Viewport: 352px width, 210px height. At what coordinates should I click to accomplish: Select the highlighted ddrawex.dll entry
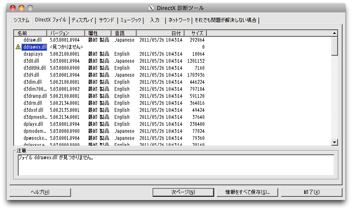pyautogui.click(x=35, y=47)
